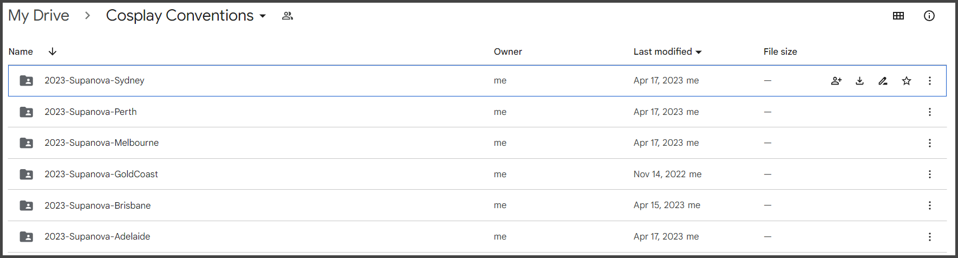The width and height of the screenshot is (958, 258).
Task: Open the Cosplay Conventions folder dropdown
Action: [263, 16]
